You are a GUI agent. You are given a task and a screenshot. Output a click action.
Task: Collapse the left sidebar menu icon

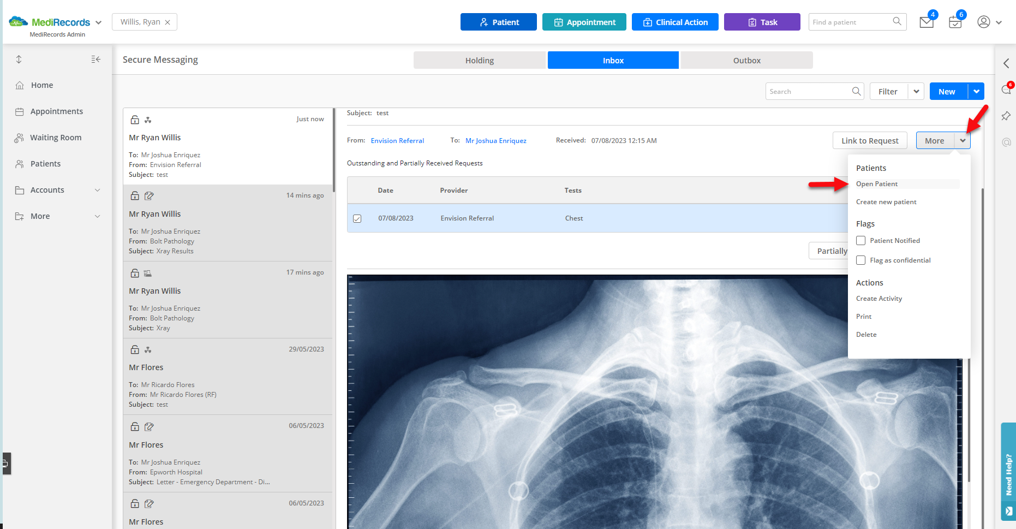96,59
